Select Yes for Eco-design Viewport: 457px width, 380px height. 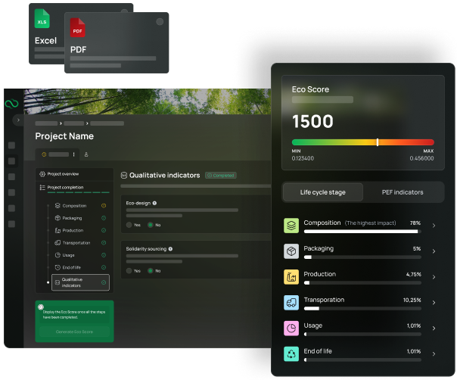[128, 225]
